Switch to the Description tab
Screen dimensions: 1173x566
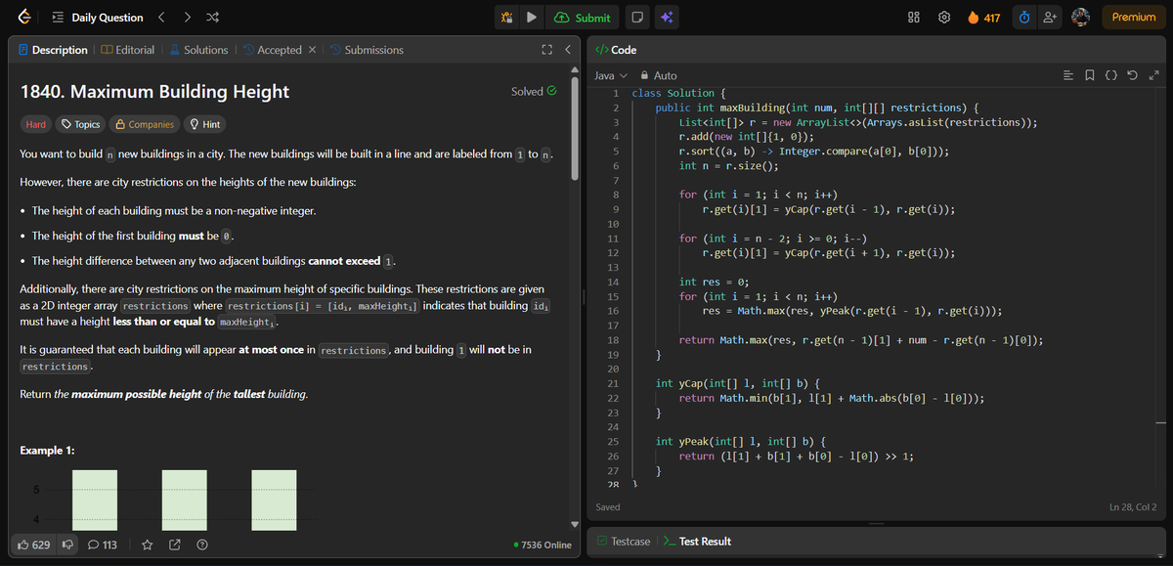point(53,50)
